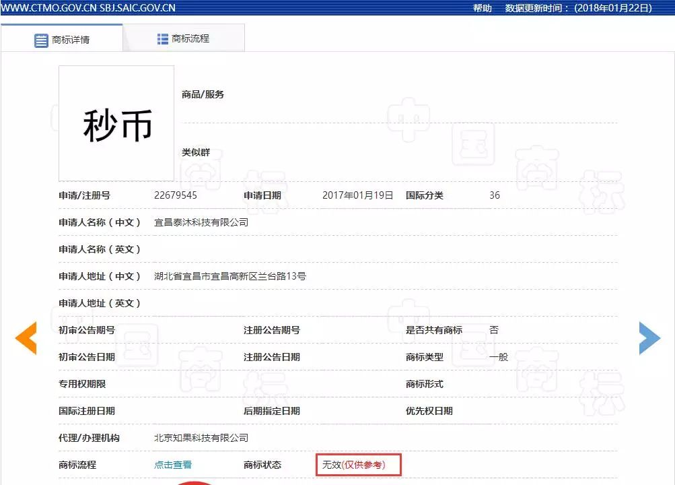Click the 商标详情 tab document icon
The image size is (675, 485).
point(41,40)
